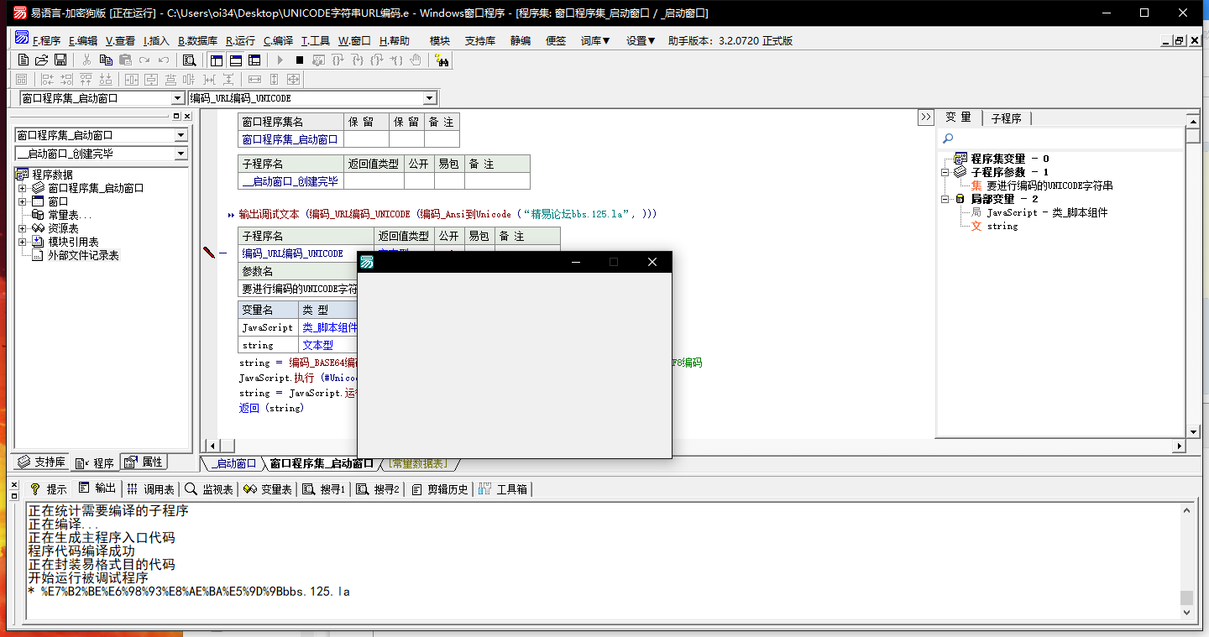Select 常量表... in the program tree
This screenshot has height=637, width=1209.
pyautogui.click(x=70, y=215)
